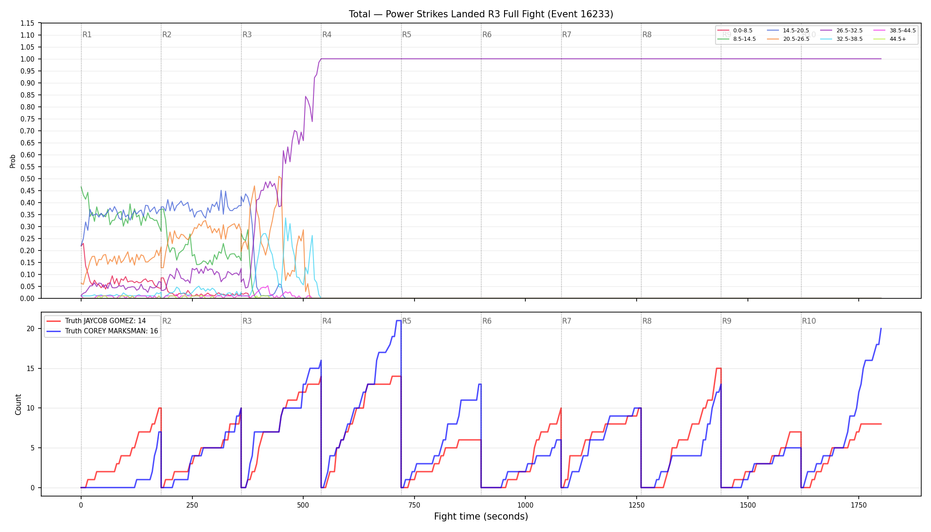
Task: Select the 44.5+ legend entry
Action: [890, 39]
